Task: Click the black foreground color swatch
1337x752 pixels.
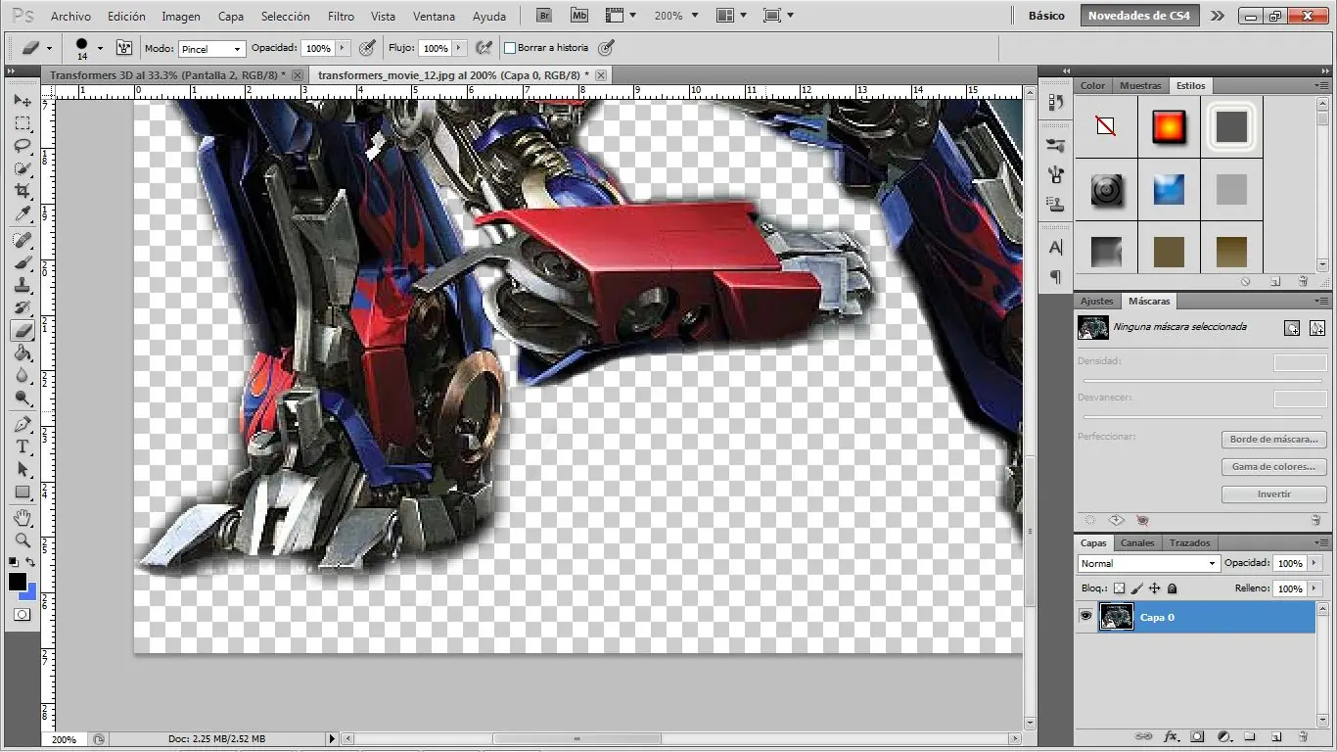Action: (18, 582)
